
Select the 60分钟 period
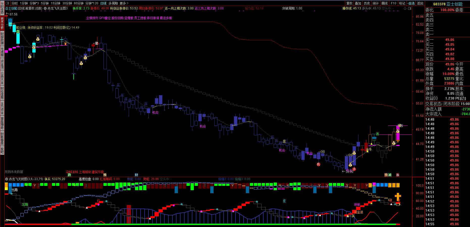pyautogui.click(x=79, y=3)
